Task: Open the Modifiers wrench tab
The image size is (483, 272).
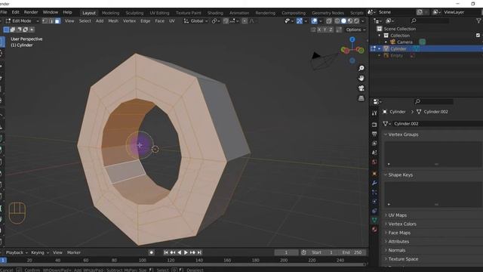Action: [374, 183]
